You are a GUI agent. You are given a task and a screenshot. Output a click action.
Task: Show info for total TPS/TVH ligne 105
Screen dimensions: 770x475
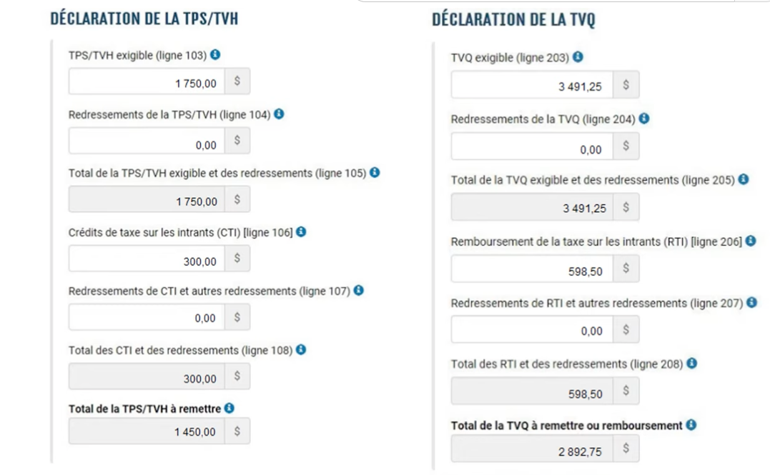(x=375, y=173)
